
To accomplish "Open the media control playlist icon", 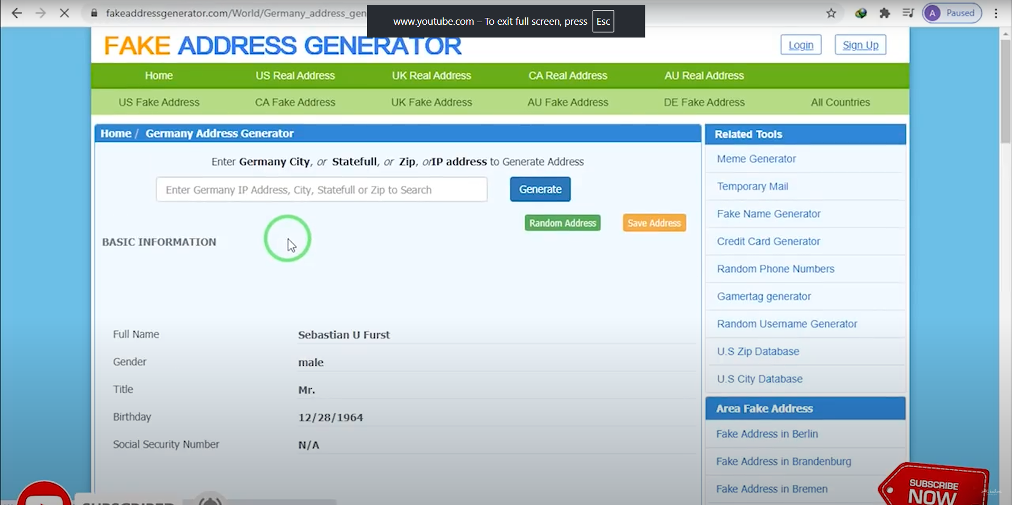I will 908,13.
